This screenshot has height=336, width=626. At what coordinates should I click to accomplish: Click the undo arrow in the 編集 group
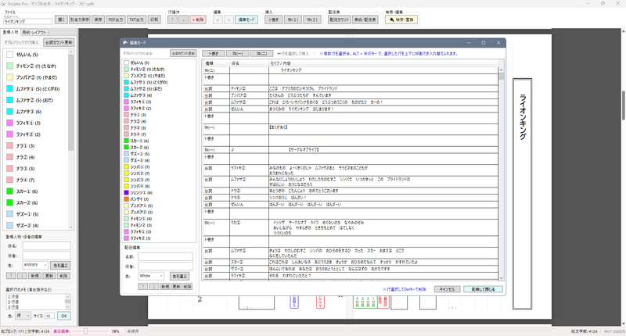(218, 20)
